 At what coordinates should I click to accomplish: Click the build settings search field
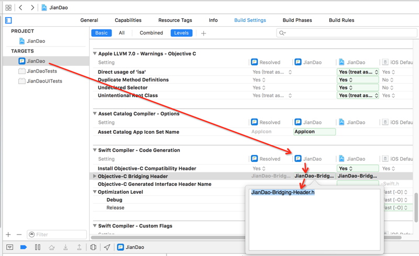tap(347, 33)
